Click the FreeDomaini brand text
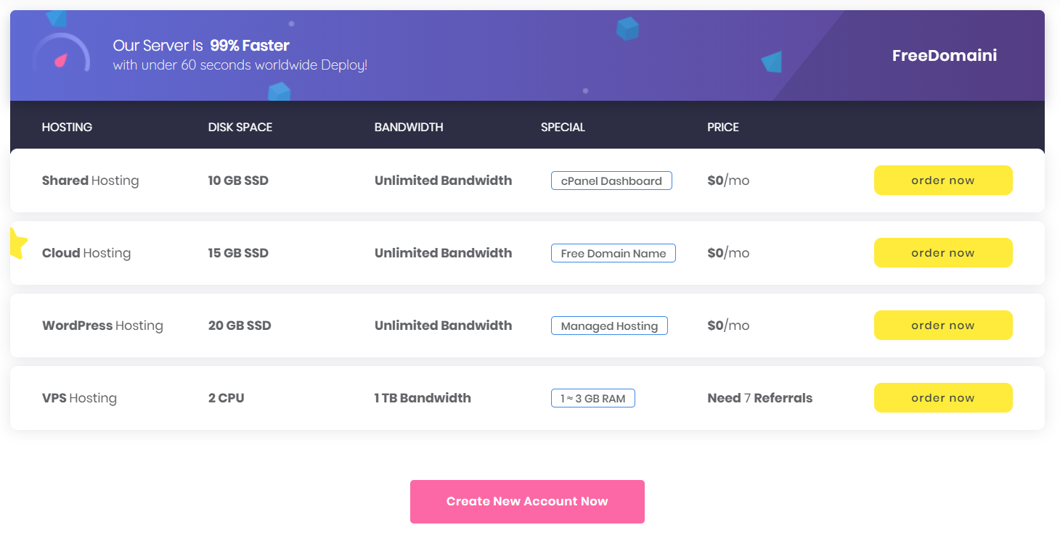Screen dimensions: 1060x538 tap(944, 56)
